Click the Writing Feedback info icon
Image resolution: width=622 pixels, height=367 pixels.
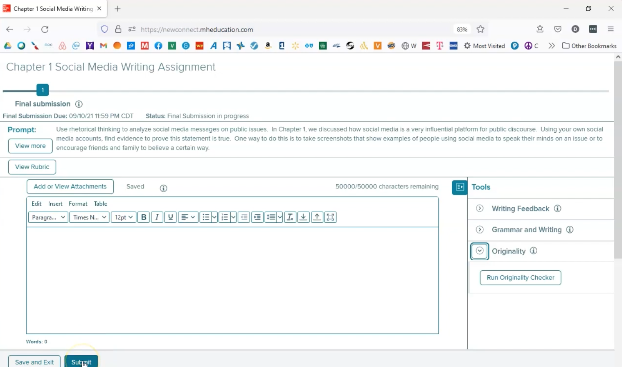pyautogui.click(x=557, y=208)
